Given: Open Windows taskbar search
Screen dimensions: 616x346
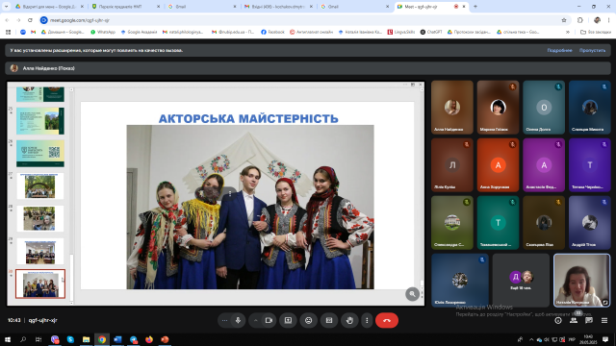Looking at the screenshot, I should [23, 339].
